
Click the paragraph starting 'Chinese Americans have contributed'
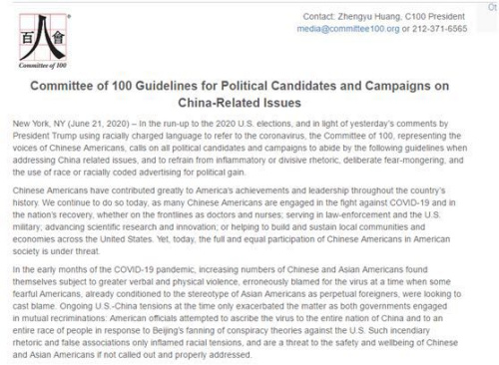point(235,221)
